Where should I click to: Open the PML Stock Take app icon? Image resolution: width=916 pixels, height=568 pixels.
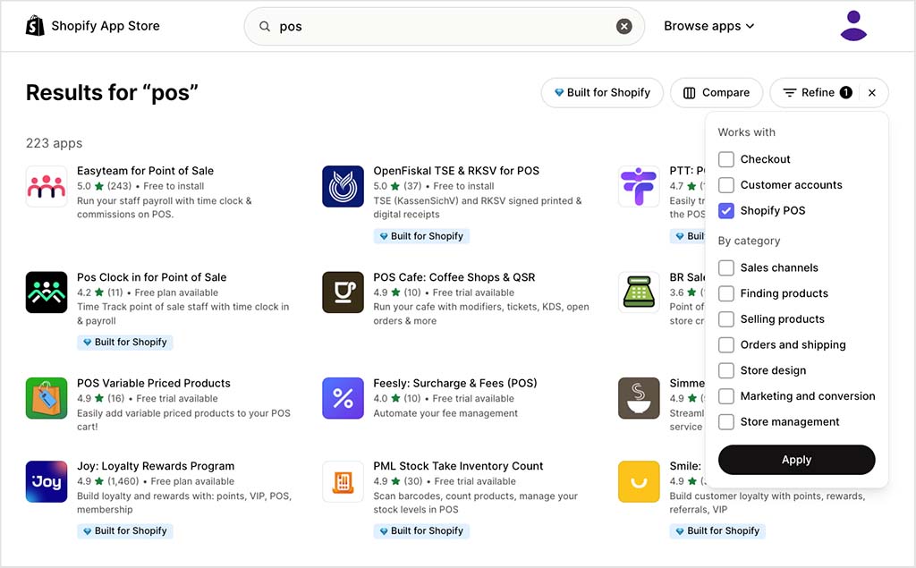pos(343,481)
